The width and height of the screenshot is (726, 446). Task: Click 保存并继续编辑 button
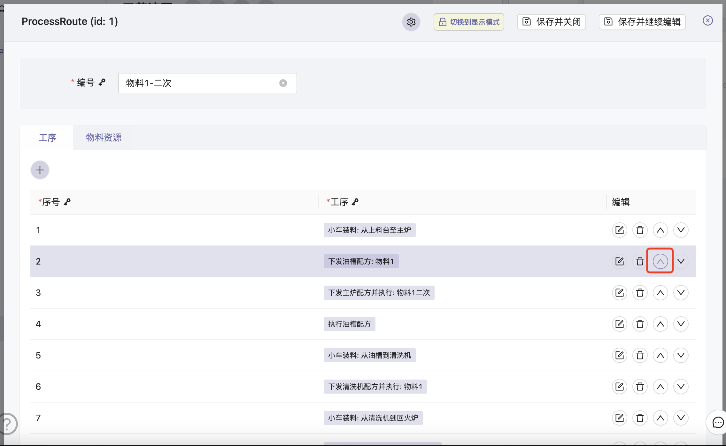(x=642, y=22)
